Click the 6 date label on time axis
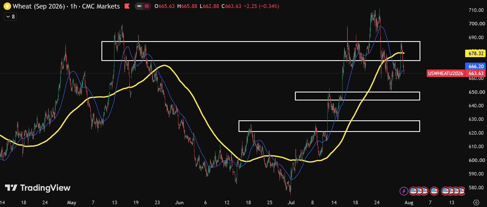Screen dimensions: 487x207 (x=205, y=203)
